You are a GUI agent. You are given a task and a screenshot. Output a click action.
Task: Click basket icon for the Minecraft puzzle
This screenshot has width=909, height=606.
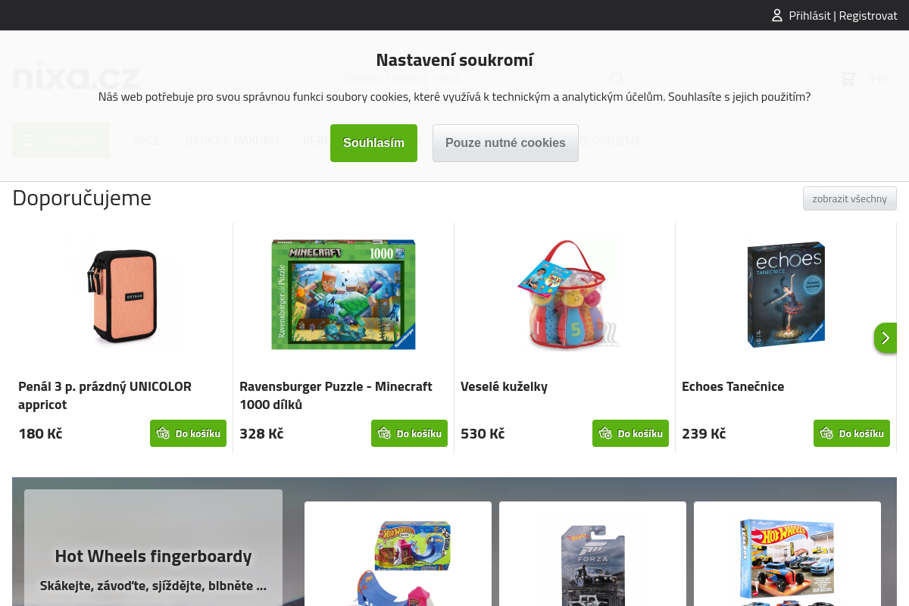coord(384,433)
